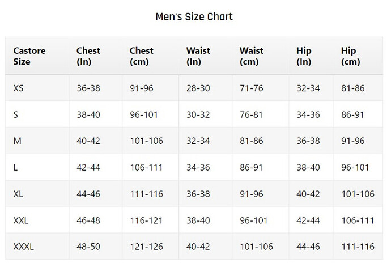This screenshot has width=391, height=263.
Task: Click the XXL size row label
Action: point(21,220)
